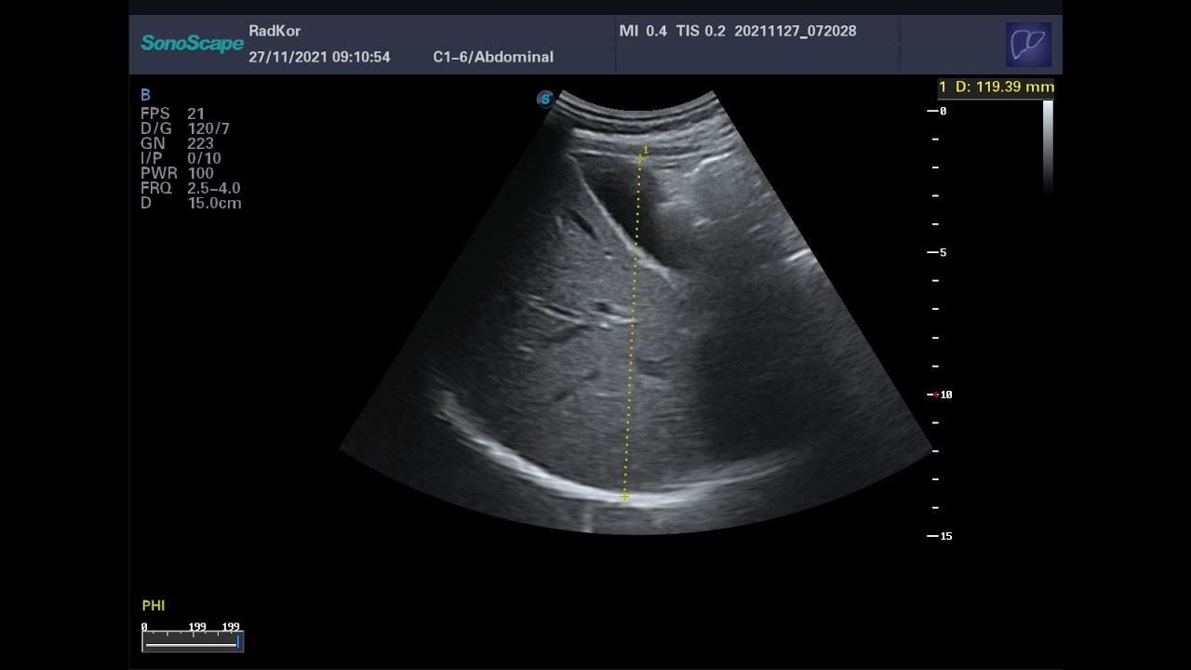Click the date and time 27/11/2021 09:10:54
Image resolution: width=1191 pixels, height=670 pixels.
pyautogui.click(x=319, y=57)
